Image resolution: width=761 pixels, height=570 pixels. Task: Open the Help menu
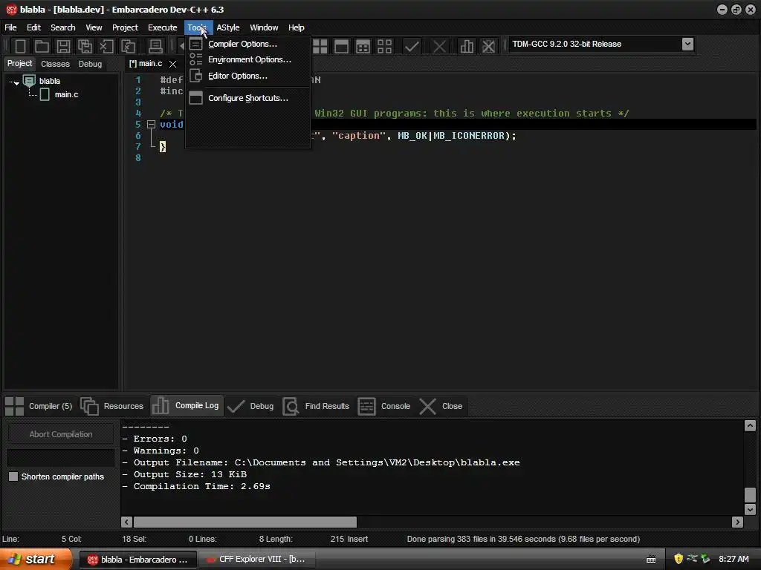(x=296, y=27)
